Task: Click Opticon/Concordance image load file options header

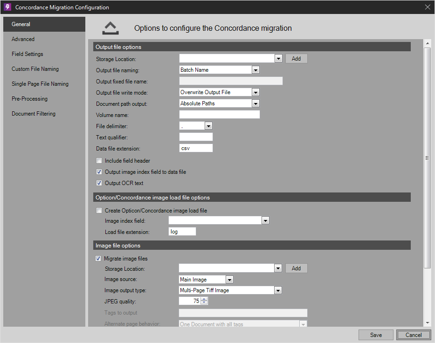Action: (x=252, y=198)
